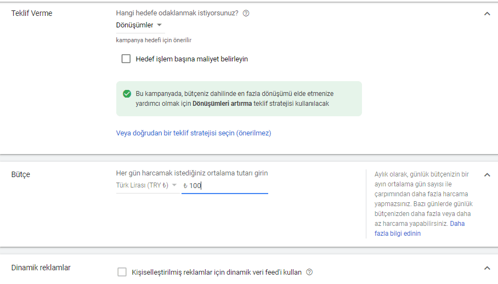Click help icon next to dynamic feed option
Viewport: 498px width, 284px height.
coord(309,272)
